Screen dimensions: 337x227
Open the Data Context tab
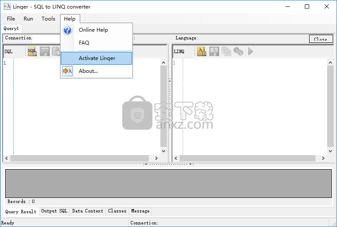click(x=88, y=211)
